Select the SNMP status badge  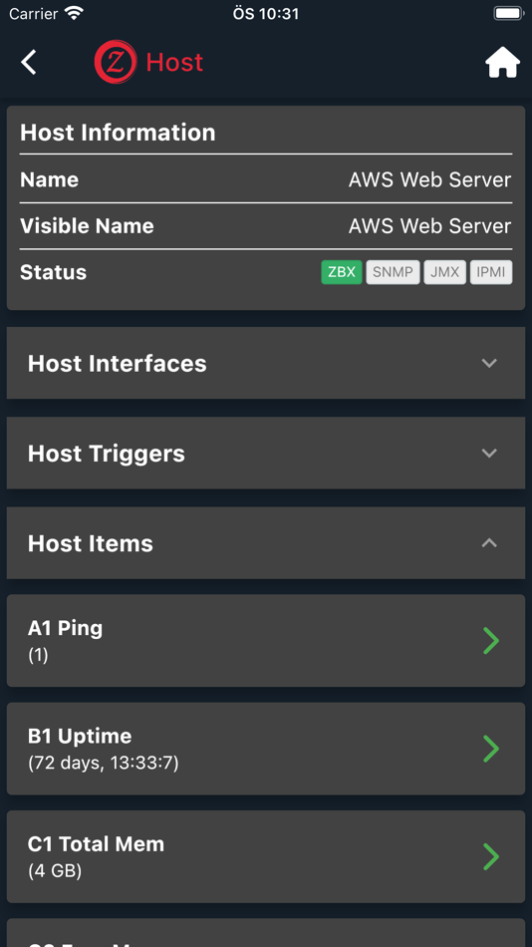[393, 272]
